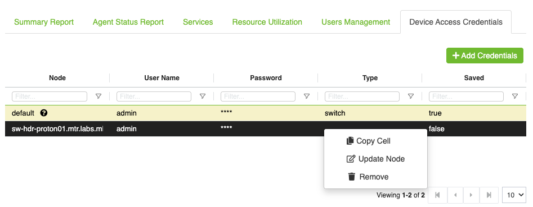Open the Type column filter funnel icon
533x207 pixels.
click(411, 96)
